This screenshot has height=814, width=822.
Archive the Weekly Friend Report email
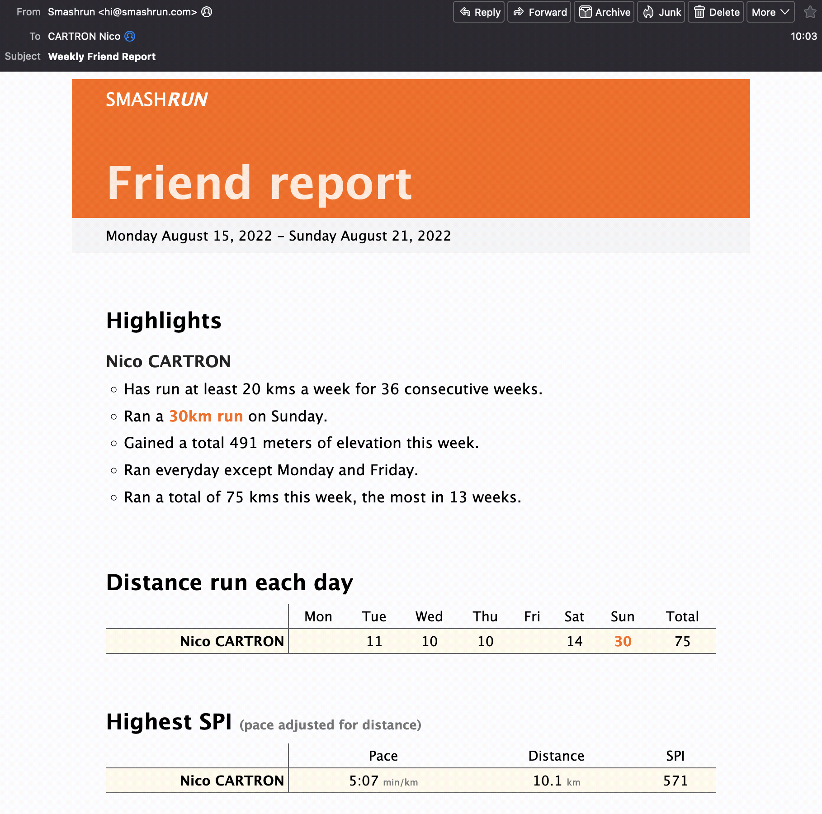tap(604, 12)
